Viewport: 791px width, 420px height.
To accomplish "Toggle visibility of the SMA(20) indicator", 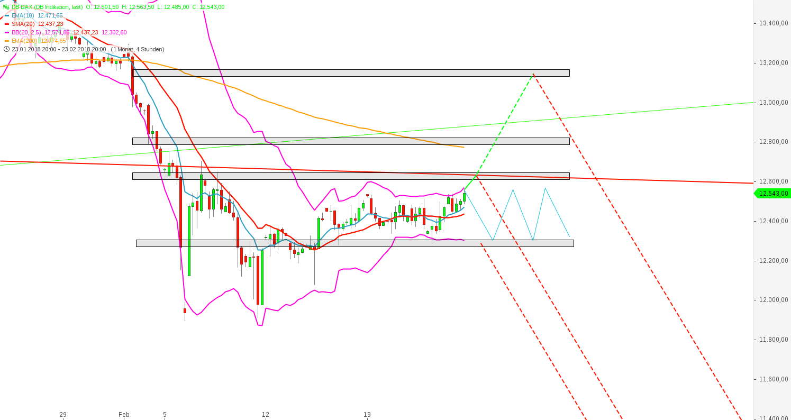I will (x=7, y=24).
